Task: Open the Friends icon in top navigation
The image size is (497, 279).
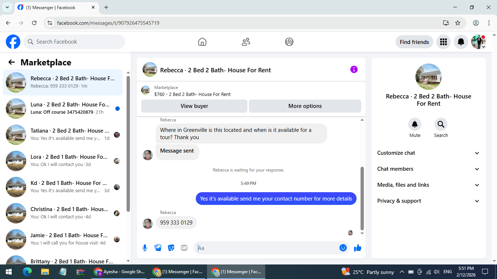Action: pyautogui.click(x=246, y=42)
